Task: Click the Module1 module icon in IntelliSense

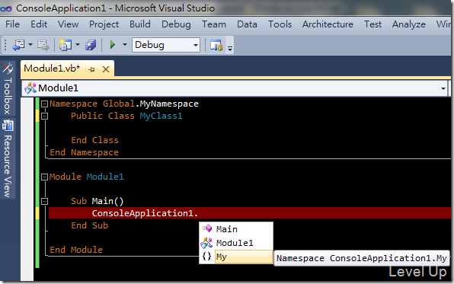Action: pos(206,243)
